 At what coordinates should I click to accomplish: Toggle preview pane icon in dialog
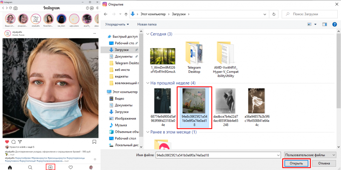coord(325,24)
